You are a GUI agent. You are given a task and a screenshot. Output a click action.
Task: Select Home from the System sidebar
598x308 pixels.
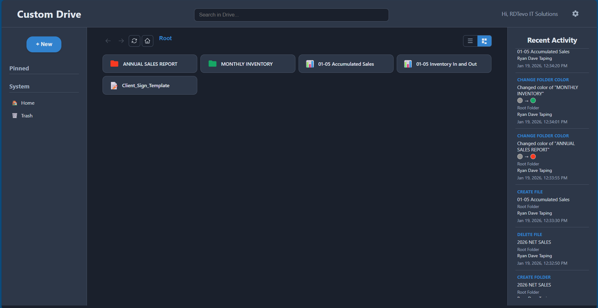[x=28, y=103]
